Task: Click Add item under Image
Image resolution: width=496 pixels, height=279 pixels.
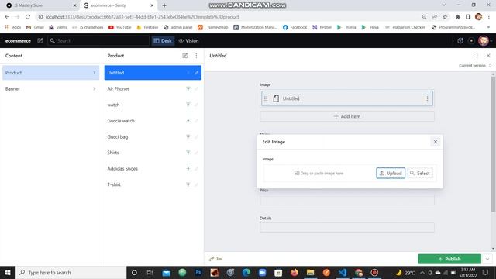Action: (x=347, y=116)
